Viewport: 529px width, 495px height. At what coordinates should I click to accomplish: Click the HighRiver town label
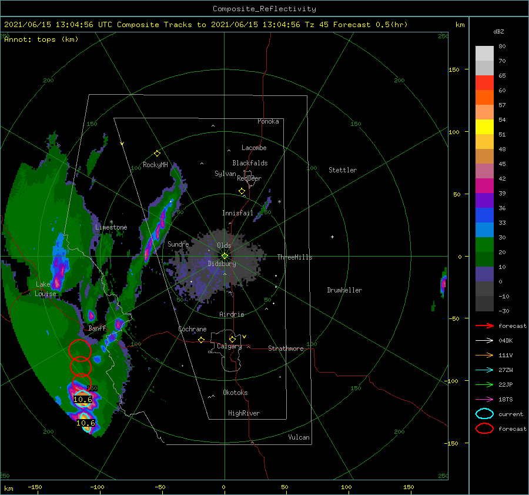click(x=244, y=413)
